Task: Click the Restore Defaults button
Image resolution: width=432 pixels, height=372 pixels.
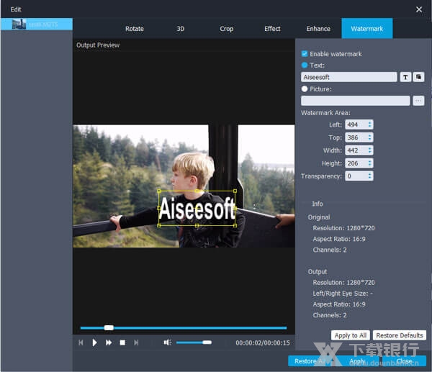Action: (x=400, y=335)
